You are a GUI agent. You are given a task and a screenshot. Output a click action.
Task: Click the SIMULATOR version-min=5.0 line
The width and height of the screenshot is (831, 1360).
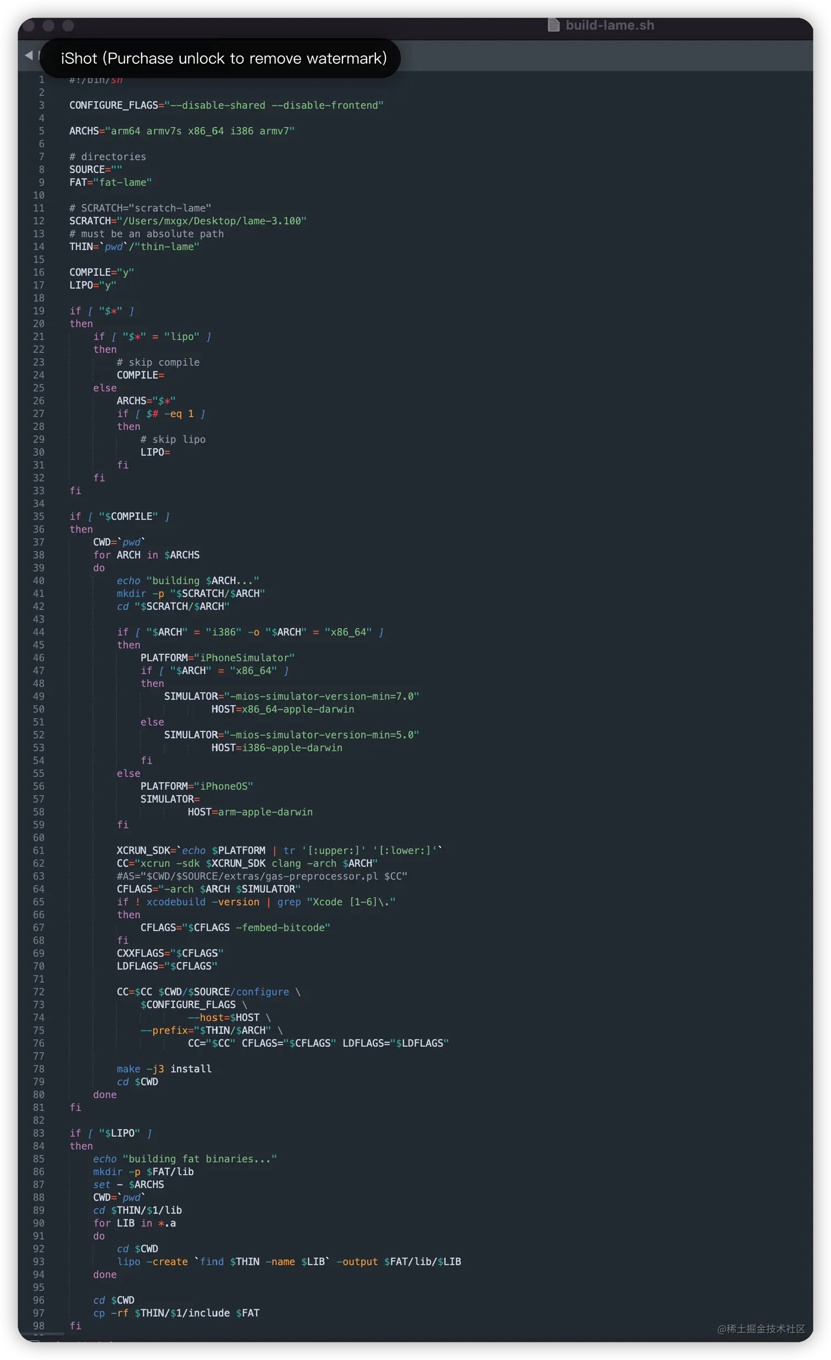click(292, 734)
